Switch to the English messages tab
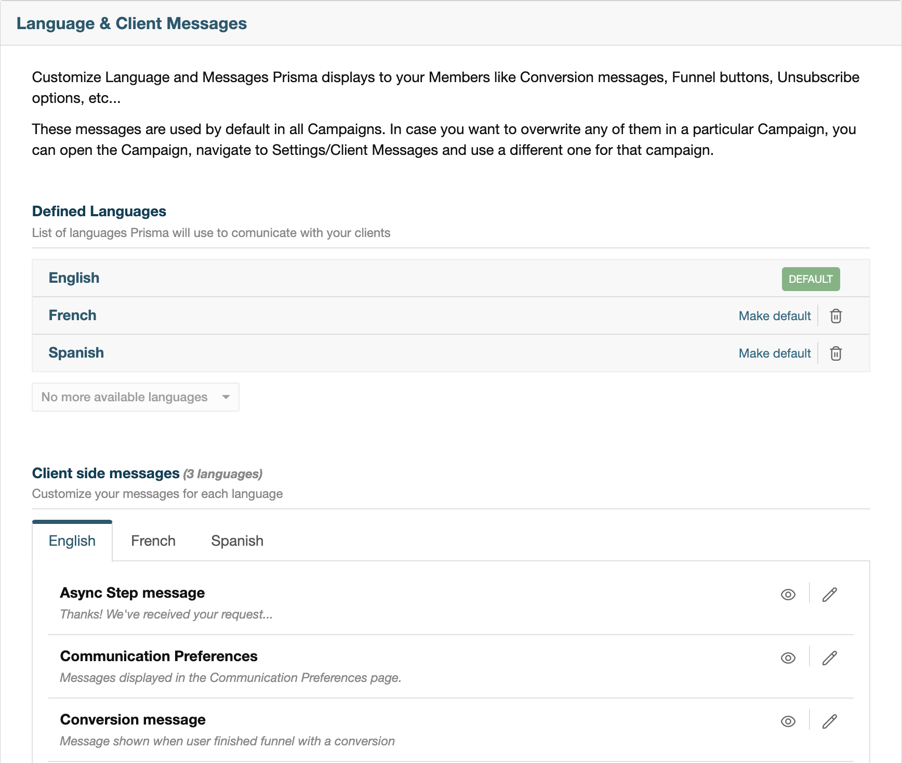The image size is (902, 763). click(x=72, y=541)
